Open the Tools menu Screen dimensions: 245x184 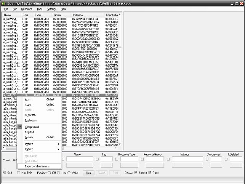[x=39, y=9]
